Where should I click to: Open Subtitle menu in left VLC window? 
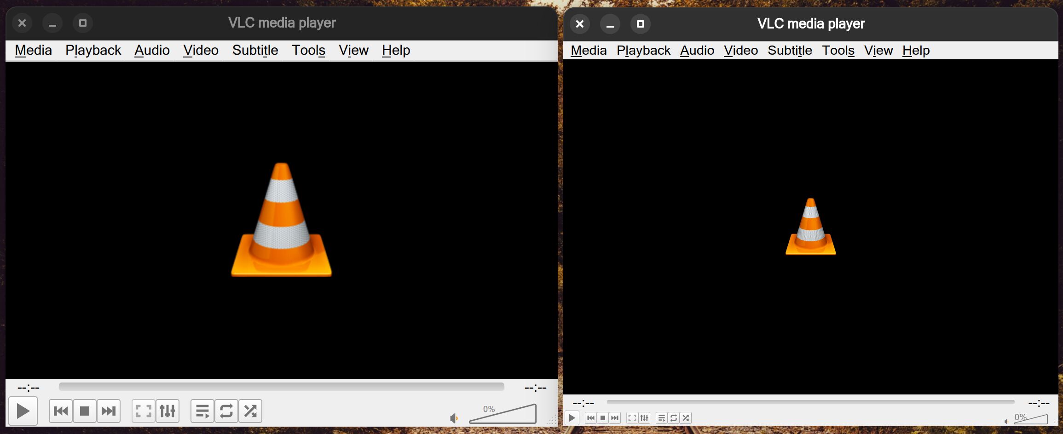255,50
